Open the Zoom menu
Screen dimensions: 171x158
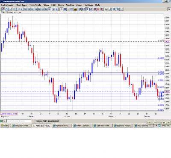click(x=79, y=5)
